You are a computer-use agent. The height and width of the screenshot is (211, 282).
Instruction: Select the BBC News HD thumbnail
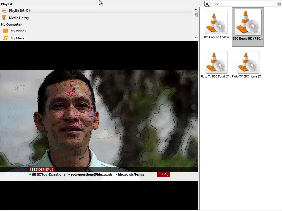[x=248, y=22]
